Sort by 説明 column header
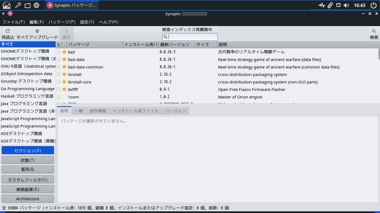This screenshot has height=213, width=380. [298, 45]
